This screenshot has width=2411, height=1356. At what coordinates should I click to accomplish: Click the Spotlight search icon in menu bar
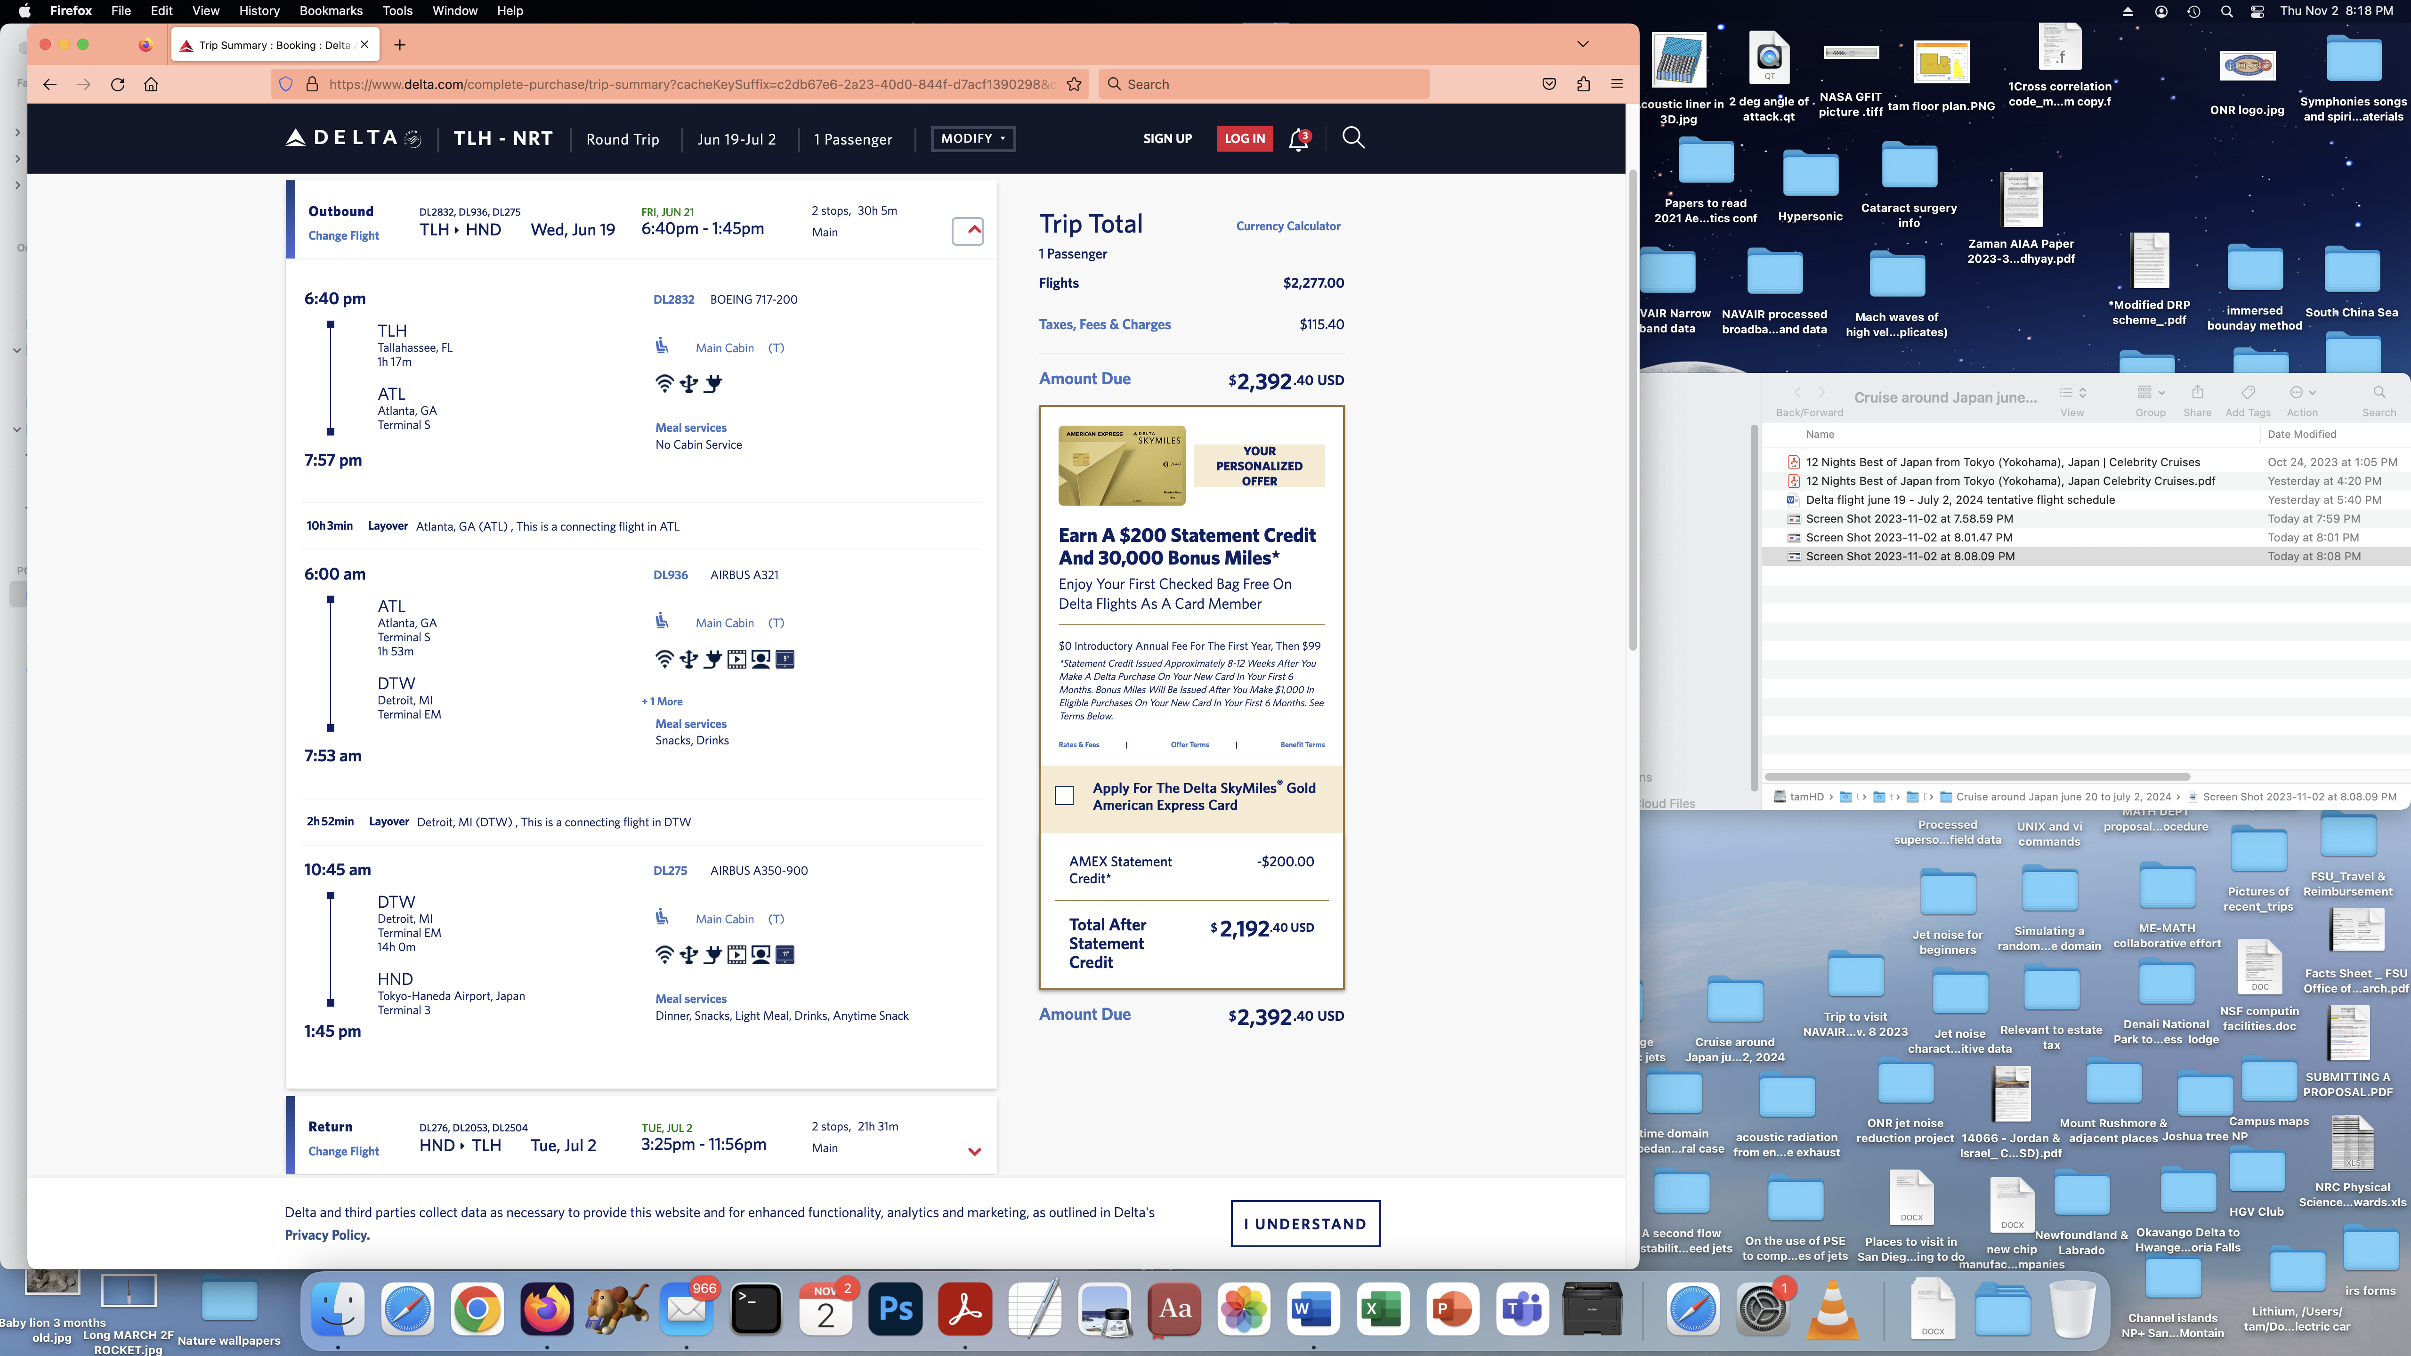pyautogui.click(x=2226, y=11)
